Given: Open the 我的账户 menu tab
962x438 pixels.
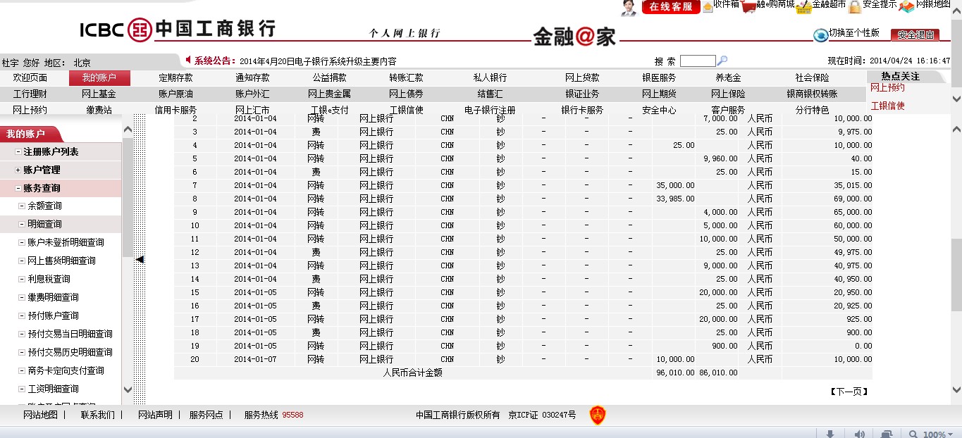Looking at the screenshot, I should point(99,78).
